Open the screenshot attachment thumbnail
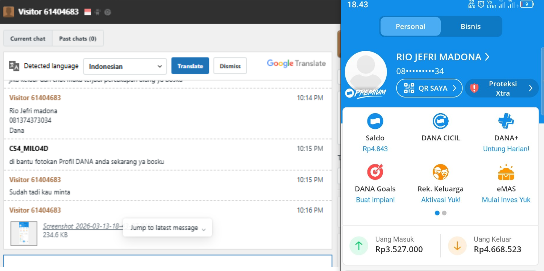 coord(24,233)
